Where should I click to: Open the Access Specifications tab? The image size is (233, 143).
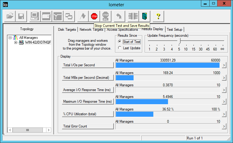122,30
